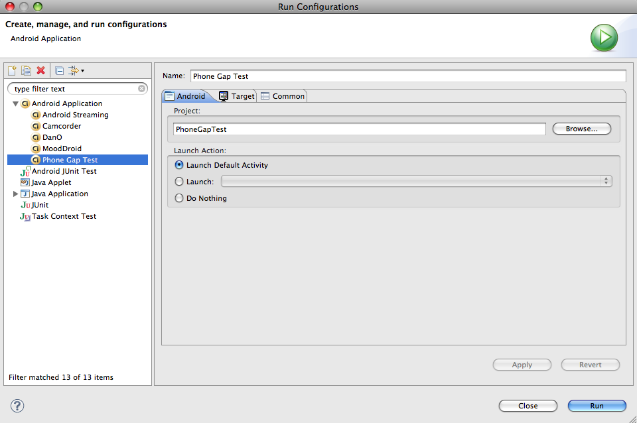Viewport: 637px width, 423px height.
Task: Expand the Java Application tree node
Action: [15, 194]
